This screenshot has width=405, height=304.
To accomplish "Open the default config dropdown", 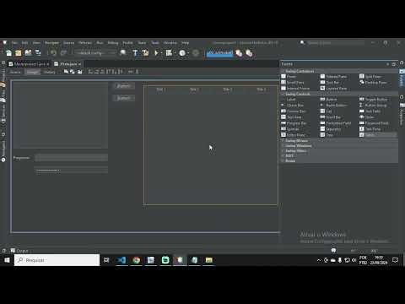I will pyautogui.click(x=94, y=52).
